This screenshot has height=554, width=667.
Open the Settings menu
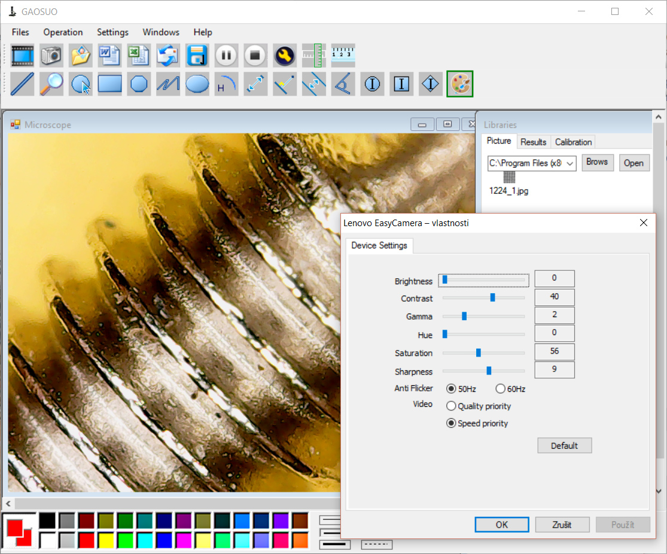112,32
